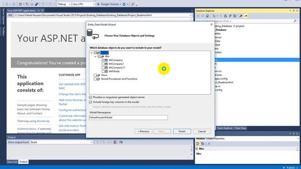The width and height of the screenshot is (301, 169).
Task: Click Solution Explorer Collapse All icon
Action: tap(230, 16)
